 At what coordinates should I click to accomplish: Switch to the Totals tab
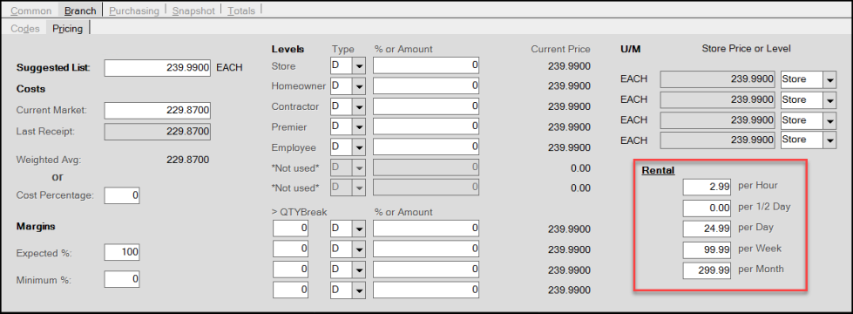tap(241, 10)
